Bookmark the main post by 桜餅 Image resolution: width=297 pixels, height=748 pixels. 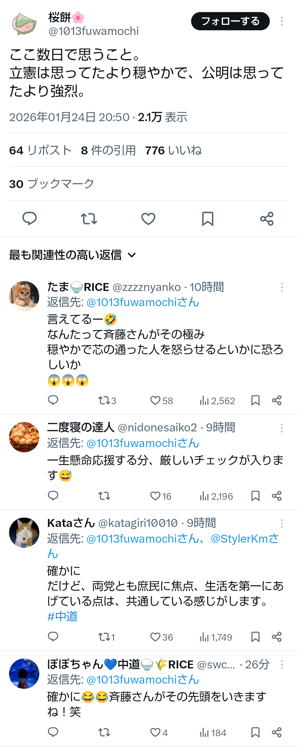coord(208,219)
